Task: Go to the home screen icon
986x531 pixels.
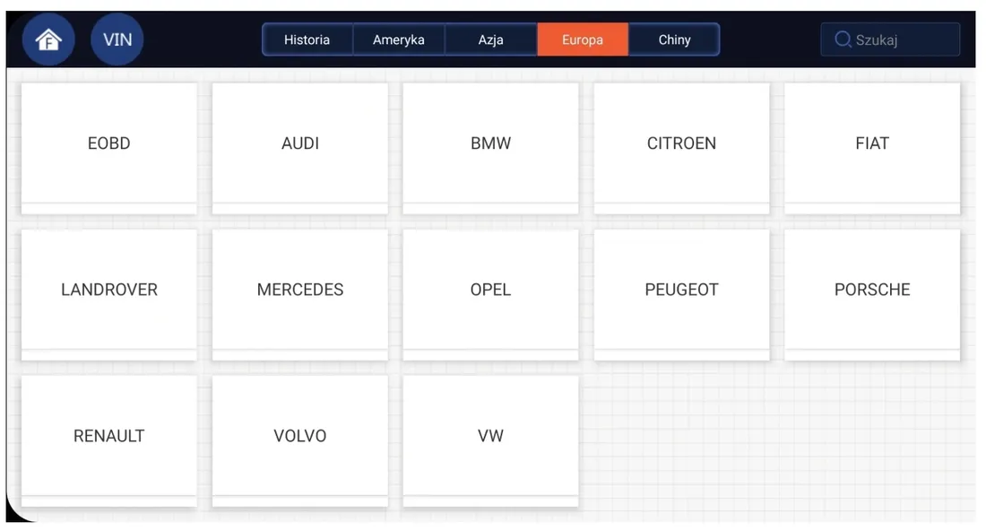Action: [48, 40]
